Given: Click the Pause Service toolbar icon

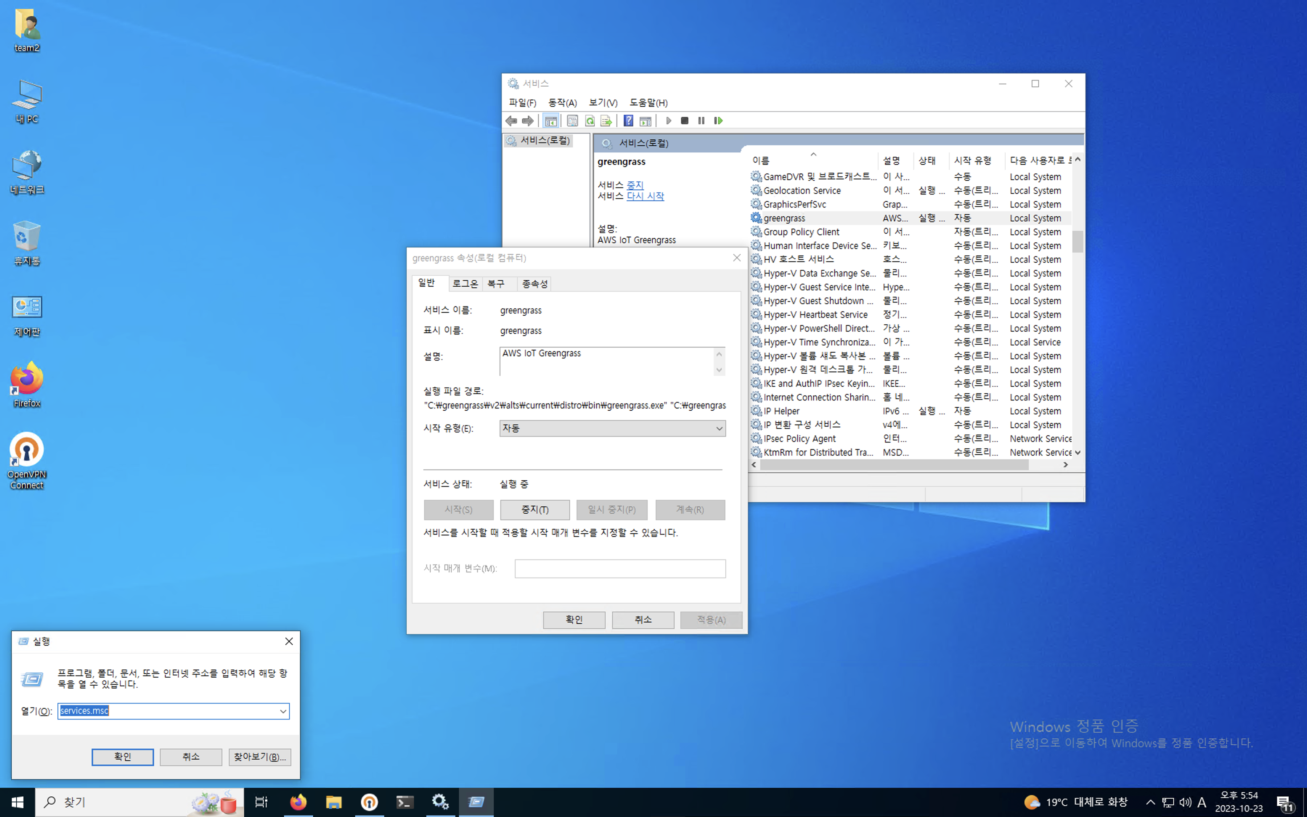Looking at the screenshot, I should pyautogui.click(x=701, y=120).
